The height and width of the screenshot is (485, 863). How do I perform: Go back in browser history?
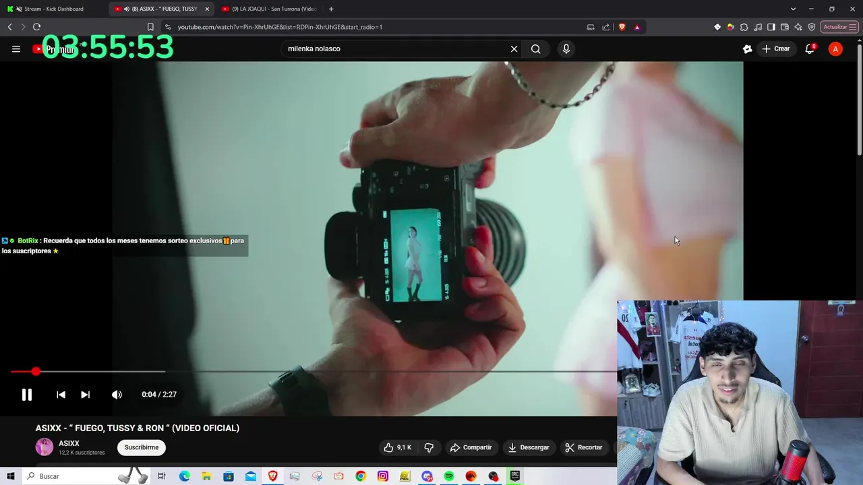click(9, 27)
